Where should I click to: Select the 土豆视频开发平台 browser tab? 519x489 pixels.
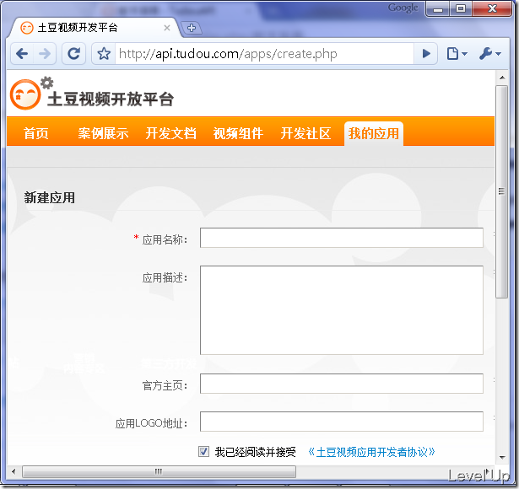[95, 28]
